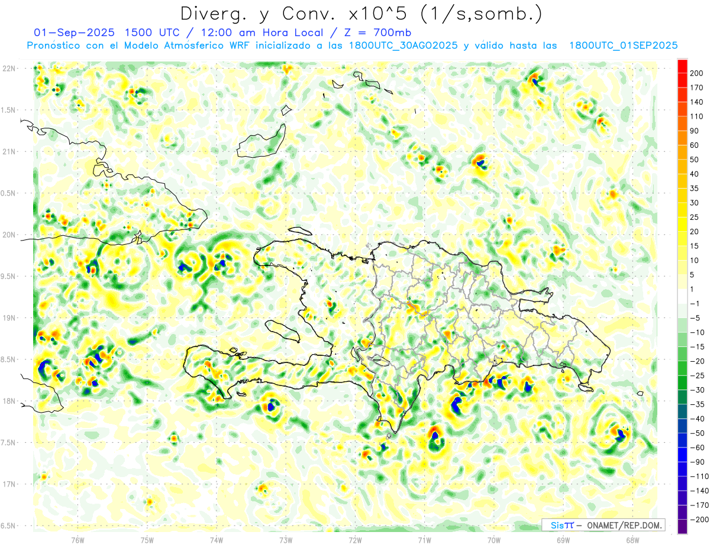Image resolution: width=710 pixels, height=548 pixels.
Task: Click the "72W" longitude label
Action: [x=355, y=540]
